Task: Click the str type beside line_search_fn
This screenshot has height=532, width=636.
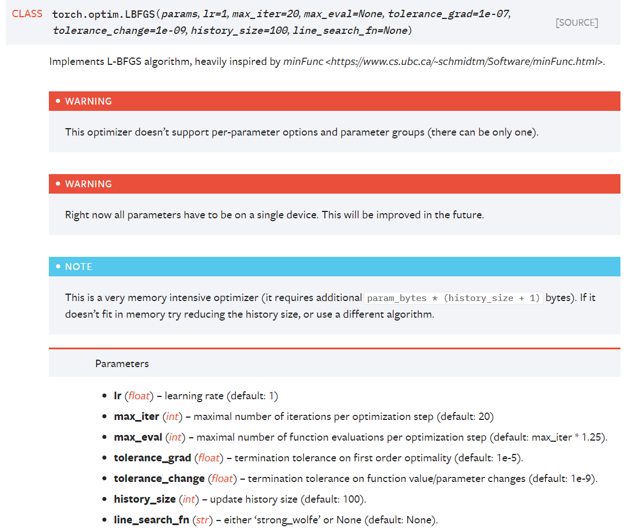Action: tap(202, 520)
